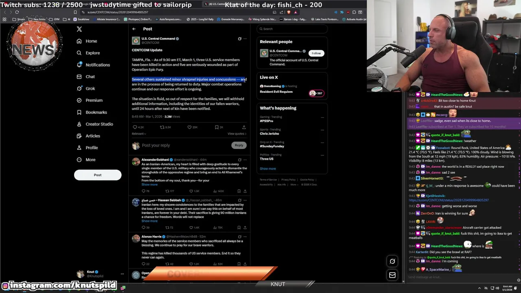
Task: Bookmark Alonzo Harris's reply
Action: coord(239,264)
